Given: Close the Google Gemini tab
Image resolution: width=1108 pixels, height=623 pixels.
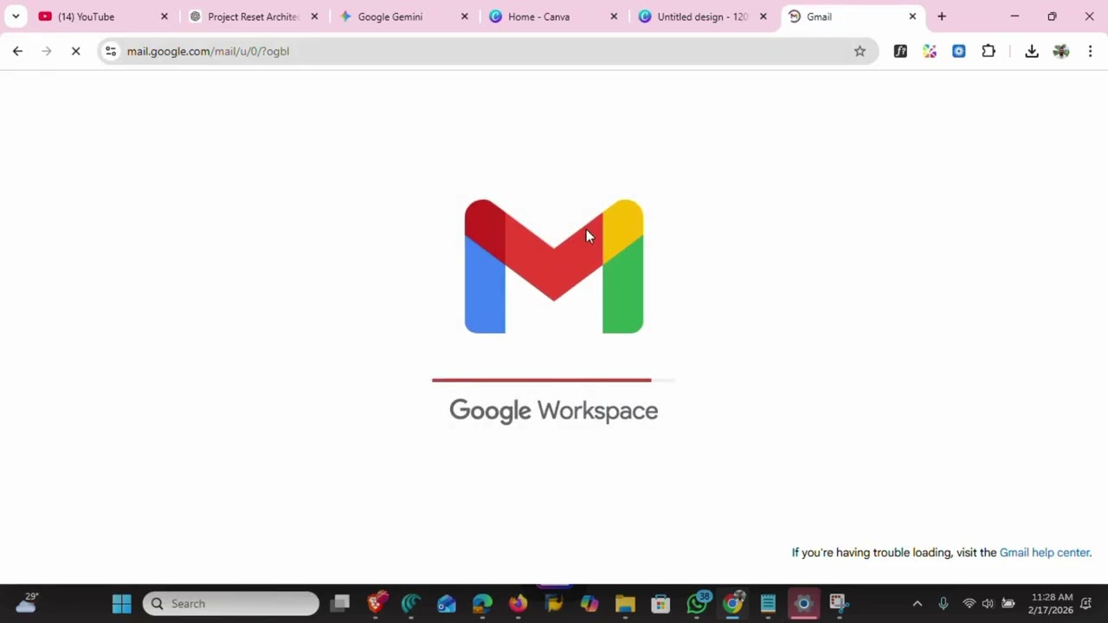Looking at the screenshot, I should tap(464, 16).
